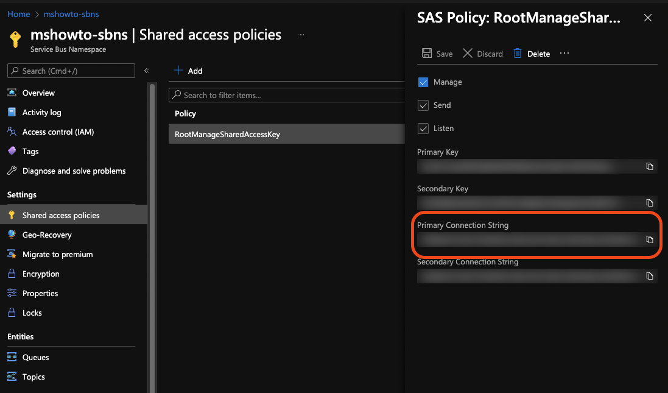Close the SAS Policy panel
Screen dimensions: 668x393
647,18
